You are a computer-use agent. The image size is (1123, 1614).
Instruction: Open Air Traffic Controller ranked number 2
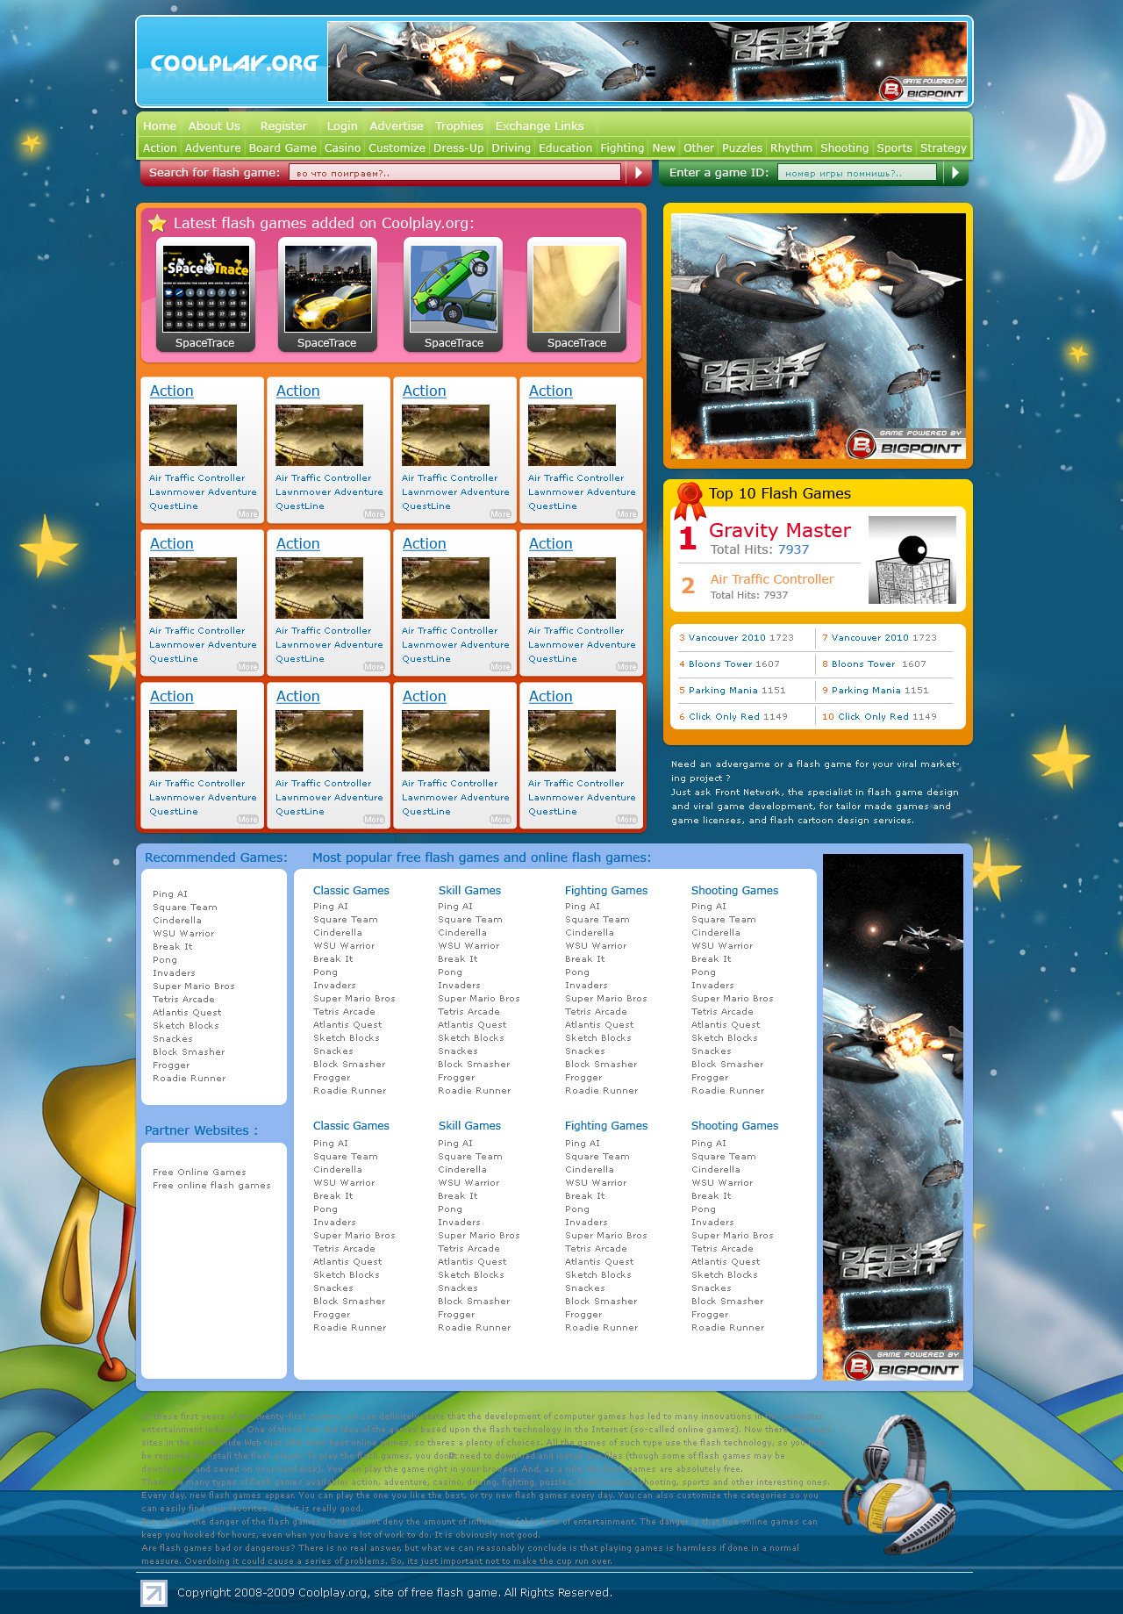pyautogui.click(x=772, y=579)
